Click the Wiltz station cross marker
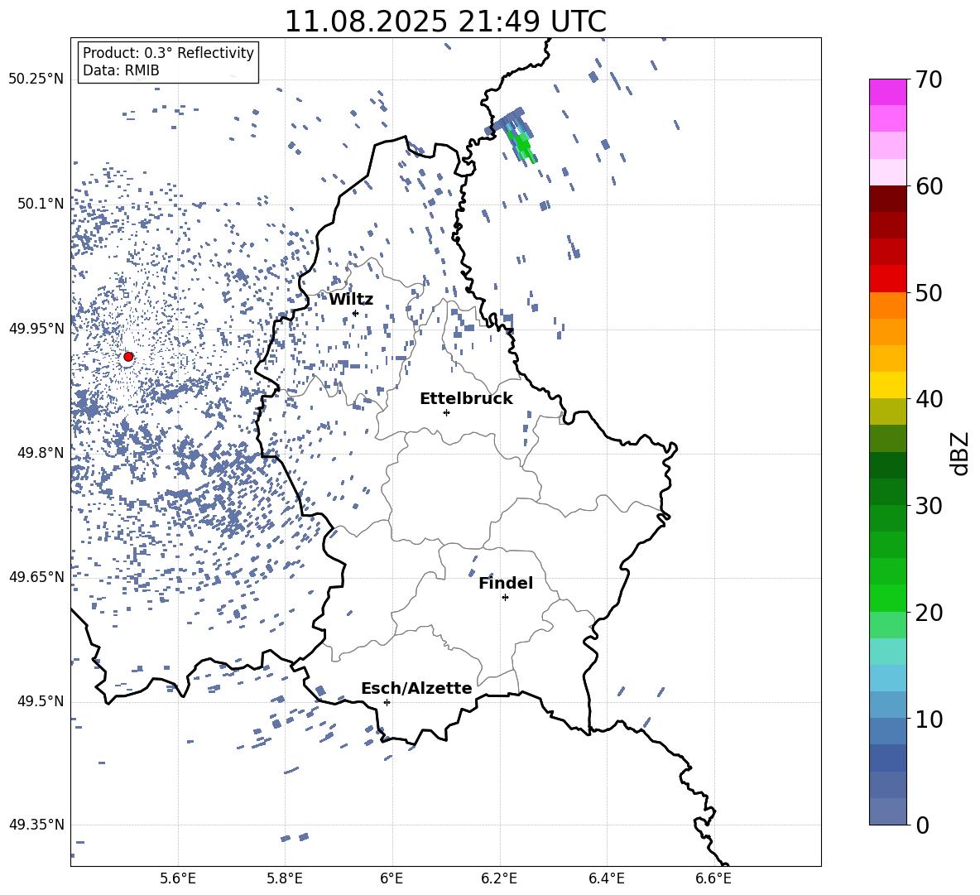This screenshot has height=895, width=980. click(355, 313)
